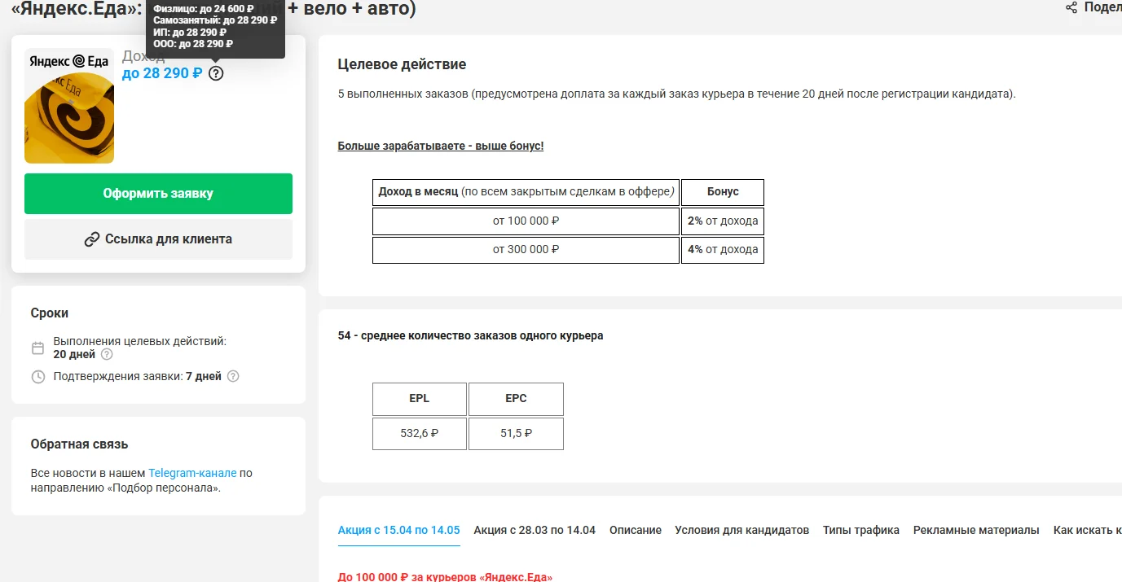This screenshot has width=1122, height=582.
Task: Click the Целевое действие heading
Action: coord(402,64)
